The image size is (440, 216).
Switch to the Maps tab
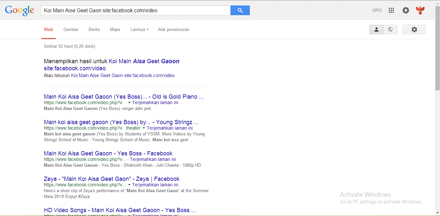[115, 29]
